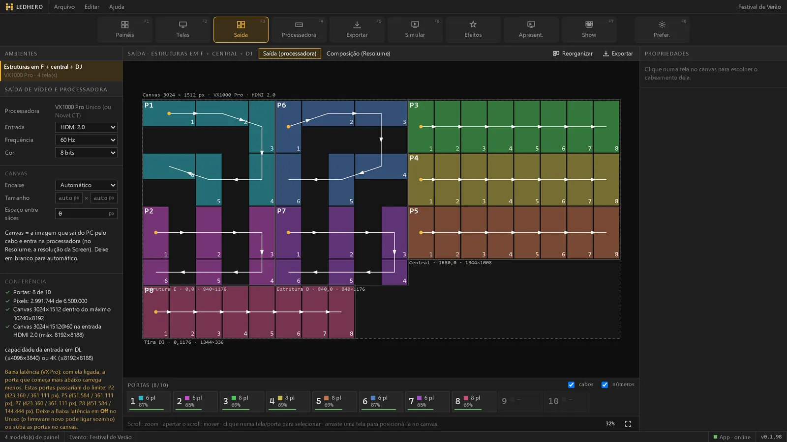Open the Simular toolbar section
The height and width of the screenshot is (442, 787).
[x=415, y=29]
